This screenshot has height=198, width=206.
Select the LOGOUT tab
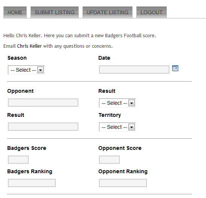coord(151,12)
